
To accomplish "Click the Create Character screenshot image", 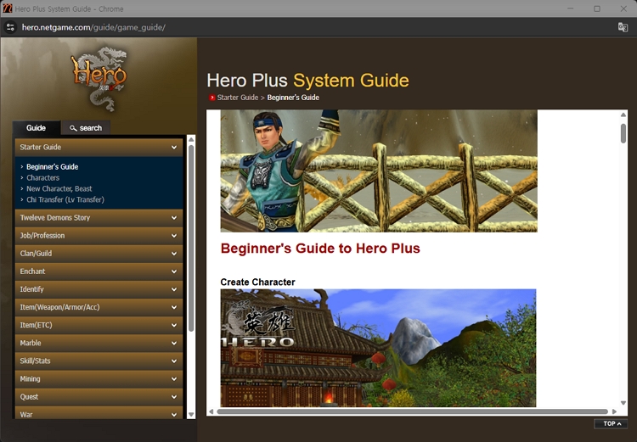I will pyautogui.click(x=378, y=348).
